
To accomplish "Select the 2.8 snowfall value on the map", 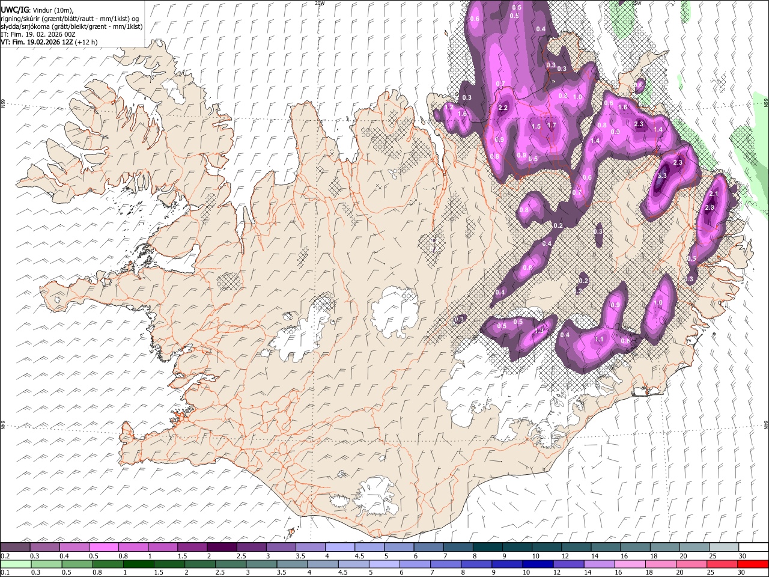I will tap(709, 208).
